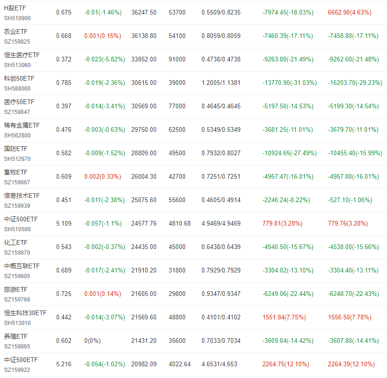
Task: Select holdings quantity 55600
Action: [x=177, y=200]
